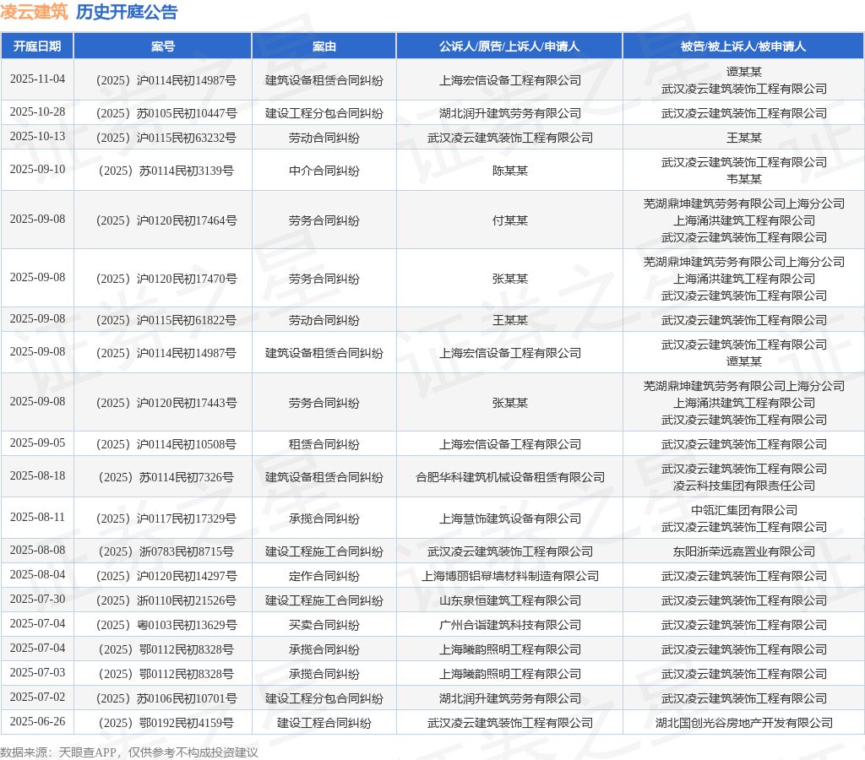Click the date 2025-08-04

(x=37, y=575)
